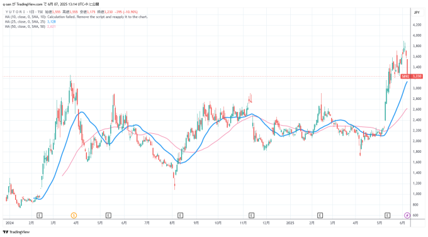Click the earnings E marker near May 2025

(x=387, y=216)
